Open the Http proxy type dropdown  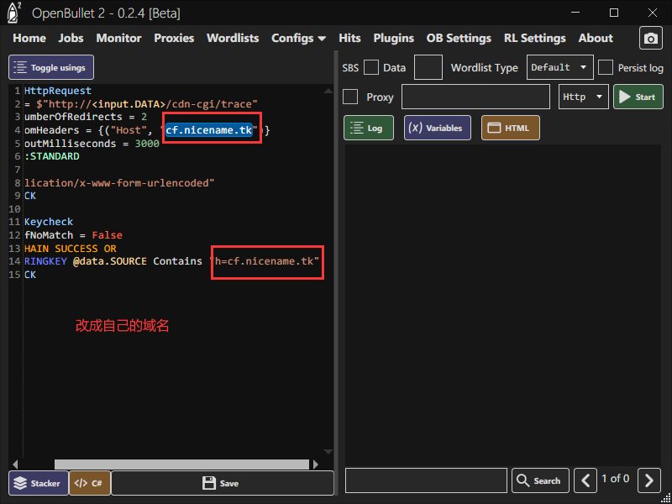point(584,97)
